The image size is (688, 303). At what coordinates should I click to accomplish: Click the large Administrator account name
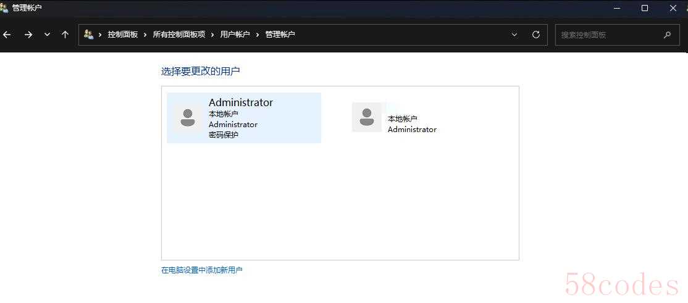(x=241, y=102)
